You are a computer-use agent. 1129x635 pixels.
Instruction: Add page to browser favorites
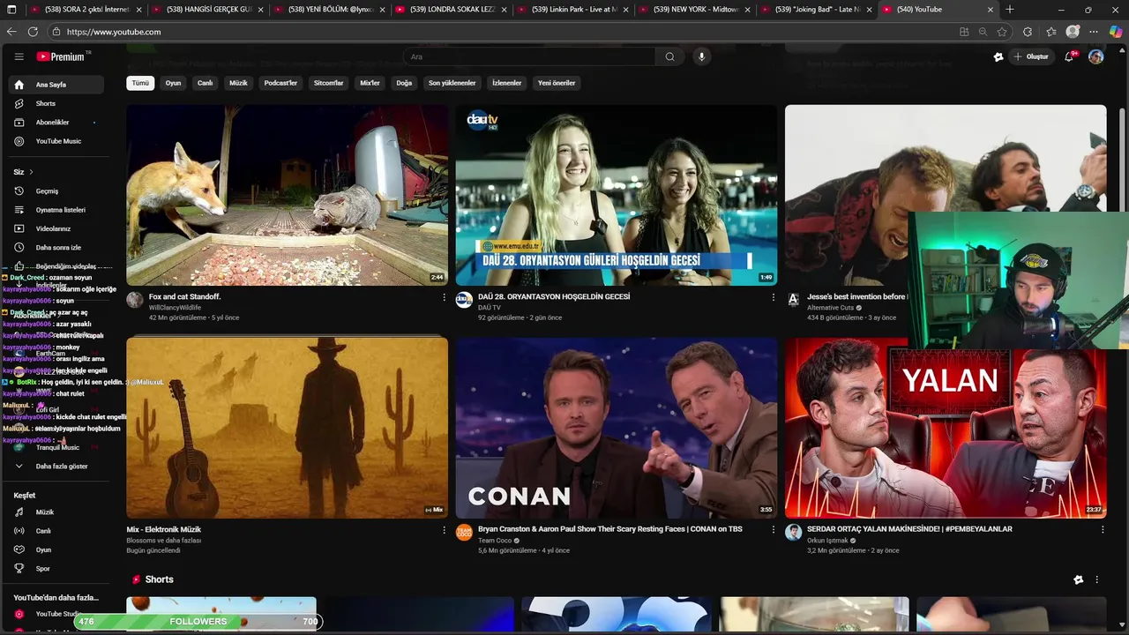(1002, 32)
